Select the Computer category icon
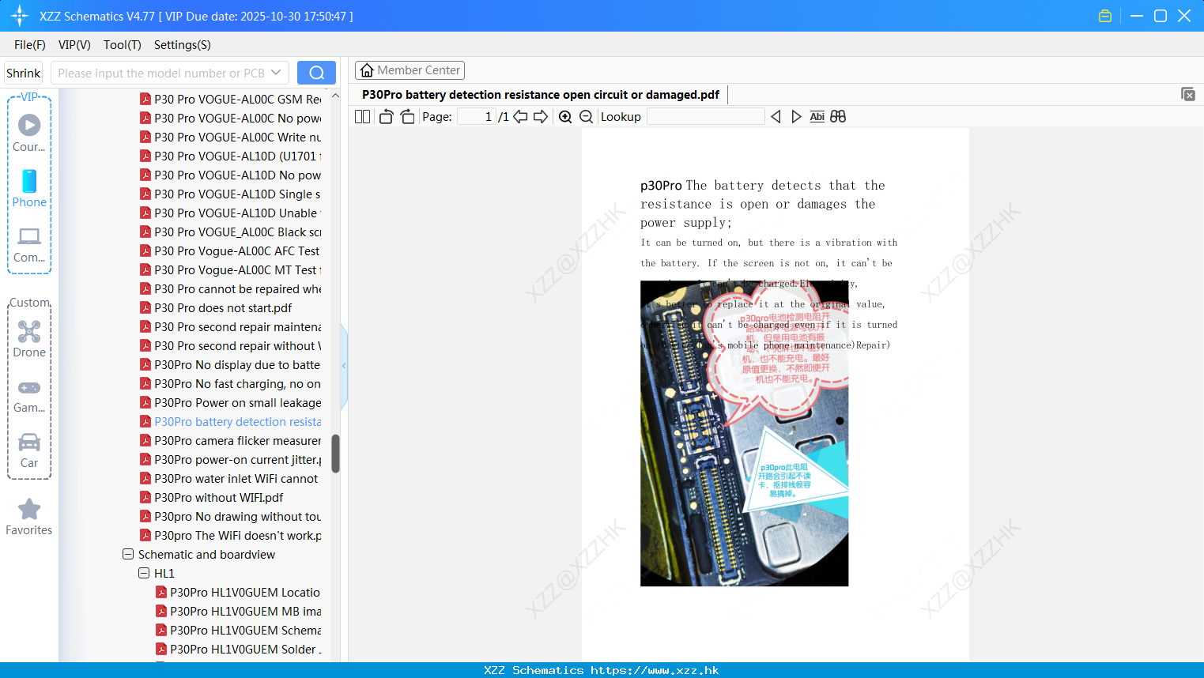1204x678 pixels. coord(29,244)
